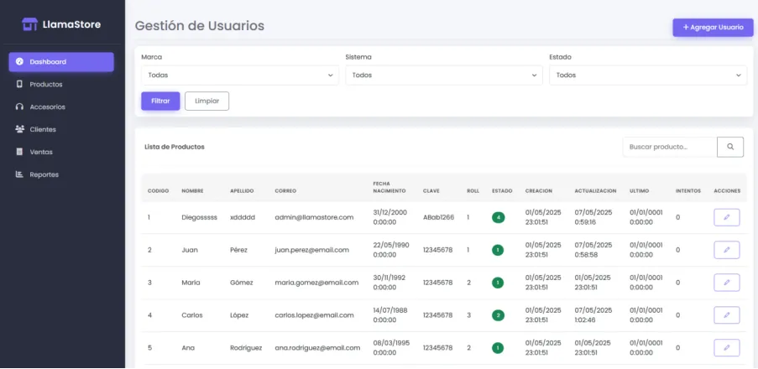Screen dimensions: 758x369
Task: Open the Sistema dropdown
Action: 444,75
